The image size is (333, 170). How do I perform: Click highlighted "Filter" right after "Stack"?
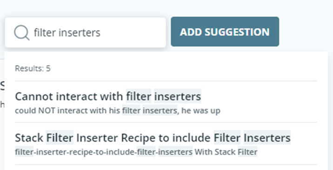[60, 138]
